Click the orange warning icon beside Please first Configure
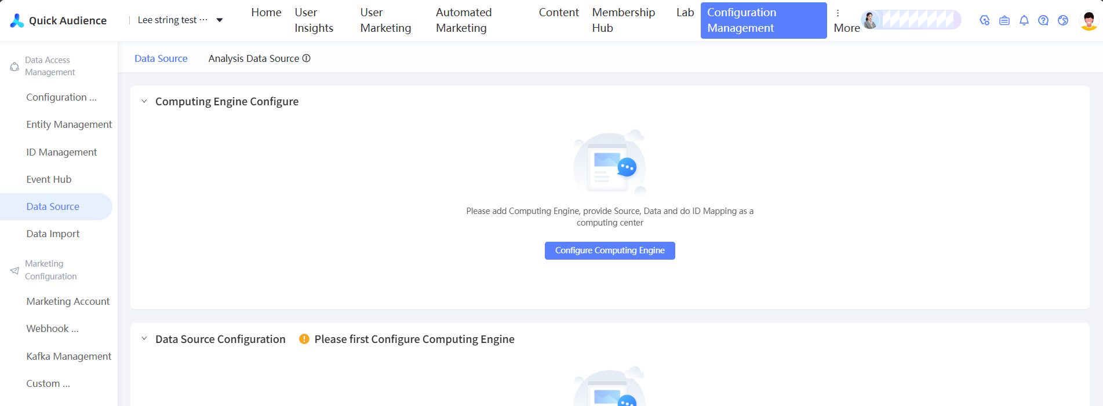1103x406 pixels. pos(304,339)
